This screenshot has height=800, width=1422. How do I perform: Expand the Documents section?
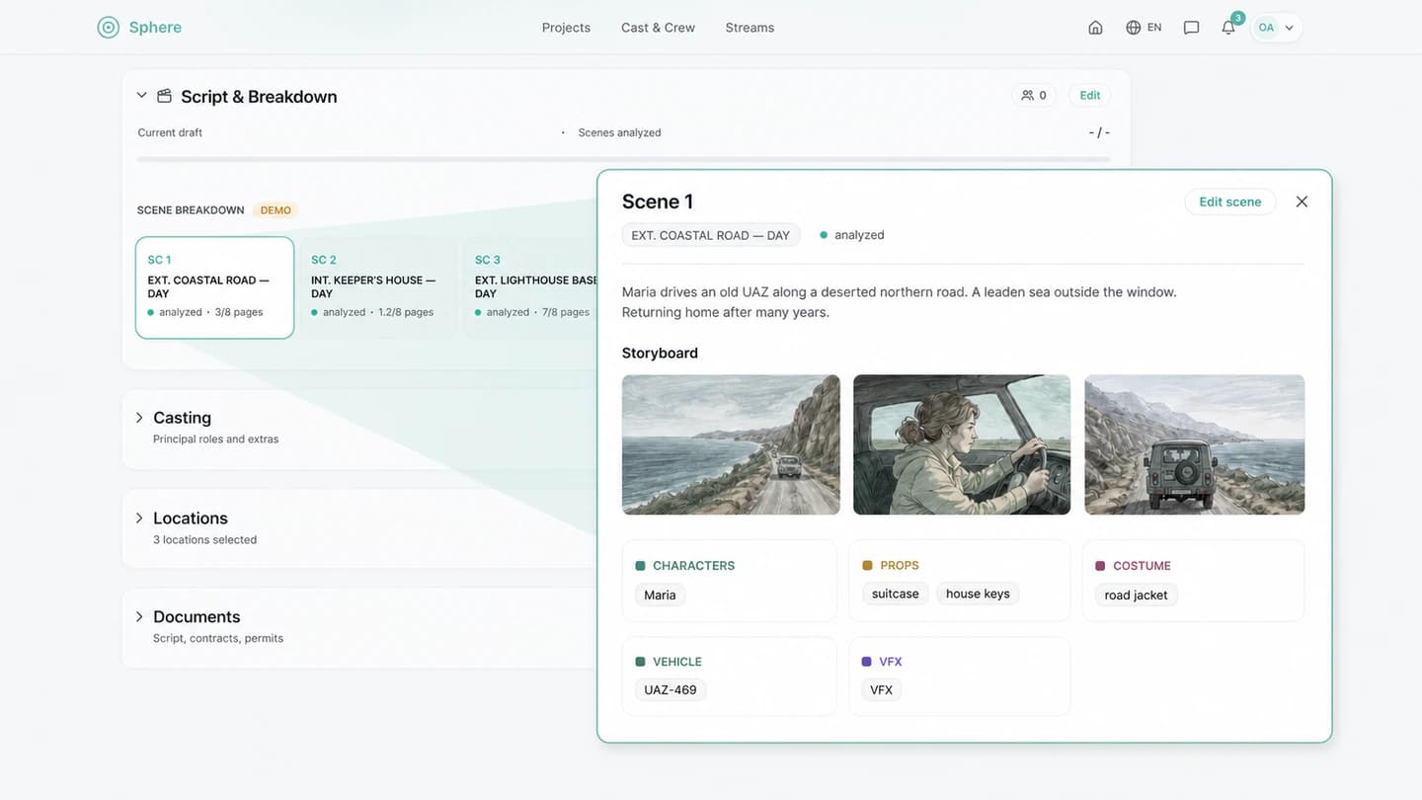[x=139, y=616]
